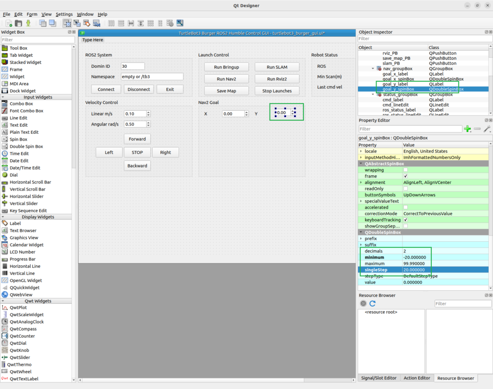This screenshot has height=389, width=493.
Task: Select goal_x_spinBox row in Object Inspector
Action: [x=423, y=79]
